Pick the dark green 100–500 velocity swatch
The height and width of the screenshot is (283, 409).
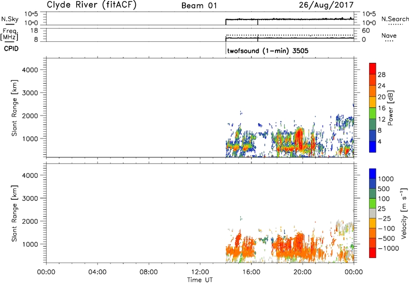click(373, 194)
